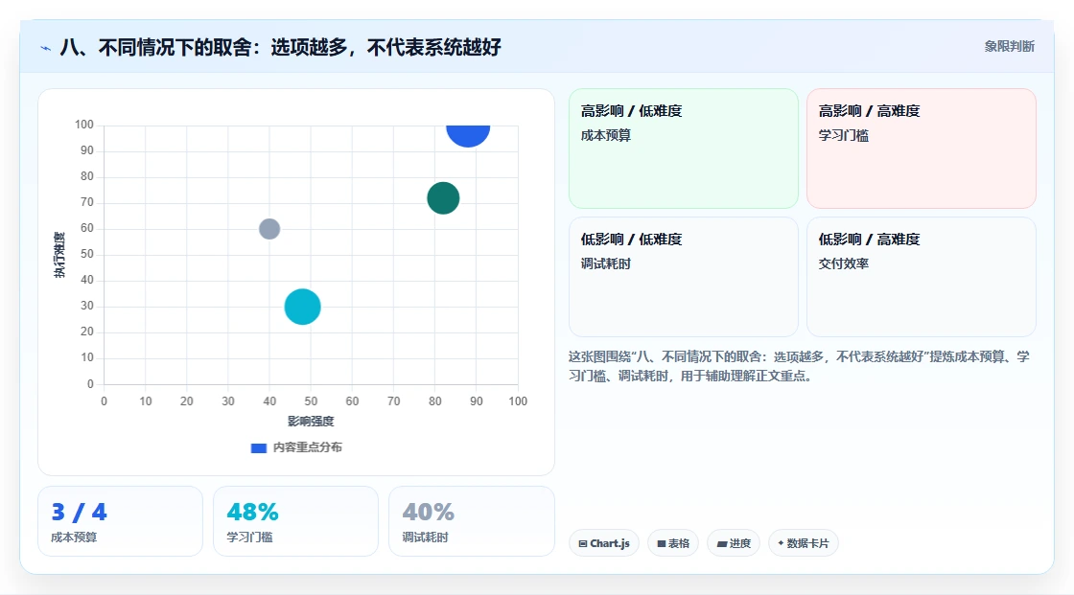The height and width of the screenshot is (595, 1074).
Task: Click the progress icon in 进度 chip
Action: (722, 543)
